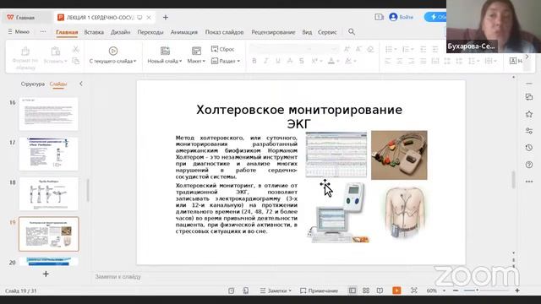Click the cut scissors icon
Viewport: 541px width, 304px height.
(76, 50)
